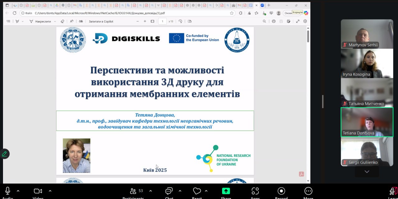Click the green Share screen button
The width and height of the screenshot is (398, 199).
(x=226, y=191)
